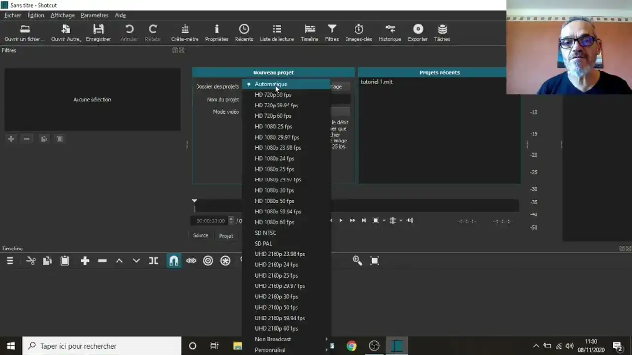Launch Google Chrome from the taskbar
The width and height of the screenshot is (632, 355).
351,346
